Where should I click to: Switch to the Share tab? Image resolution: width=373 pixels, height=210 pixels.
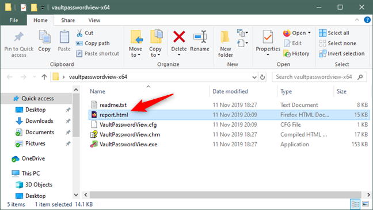tap(68, 21)
